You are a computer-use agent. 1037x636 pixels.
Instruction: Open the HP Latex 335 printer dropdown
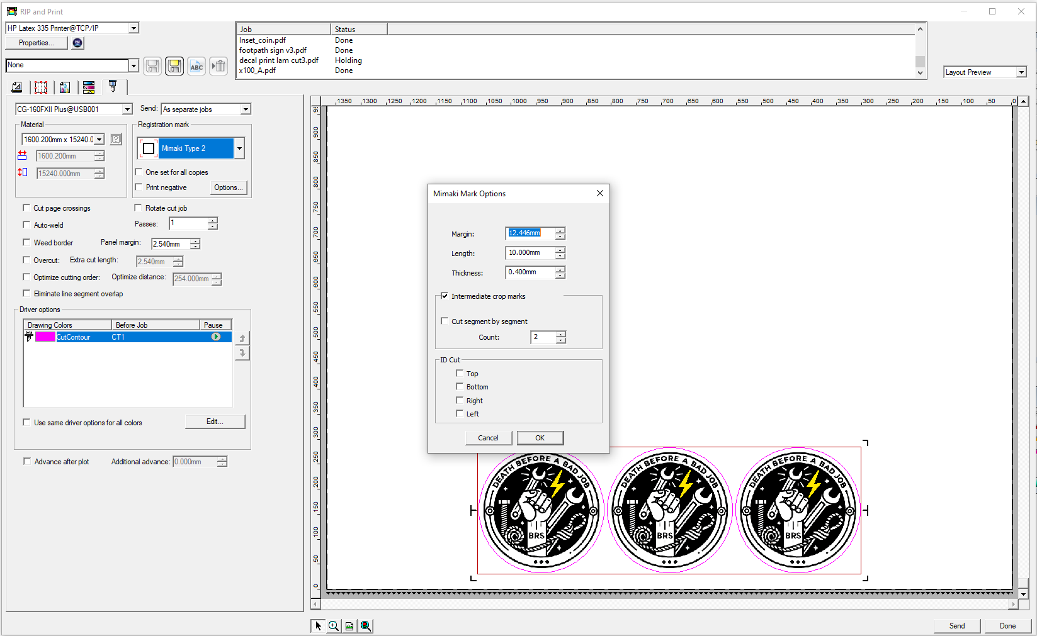pos(133,28)
